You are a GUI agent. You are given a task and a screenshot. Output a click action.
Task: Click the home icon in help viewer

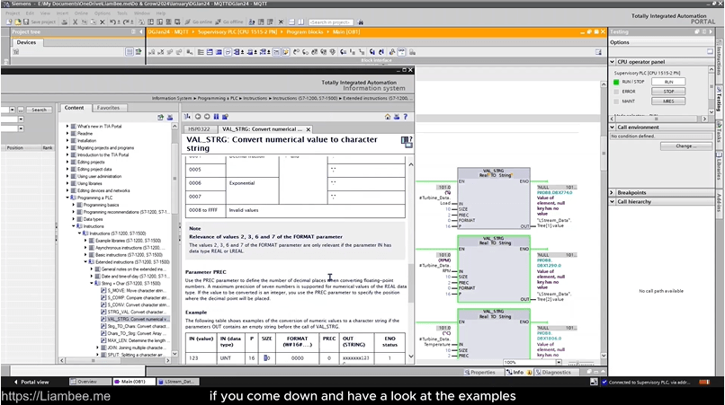pos(388,117)
